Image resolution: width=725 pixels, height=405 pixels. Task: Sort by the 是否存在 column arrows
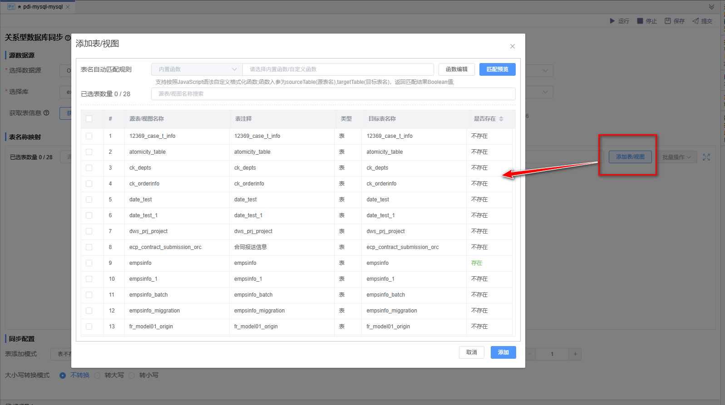[x=501, y=119]
